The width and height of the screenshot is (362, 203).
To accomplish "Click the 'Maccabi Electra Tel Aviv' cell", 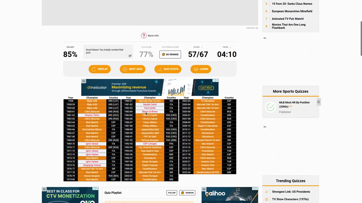I will point(208,140).
